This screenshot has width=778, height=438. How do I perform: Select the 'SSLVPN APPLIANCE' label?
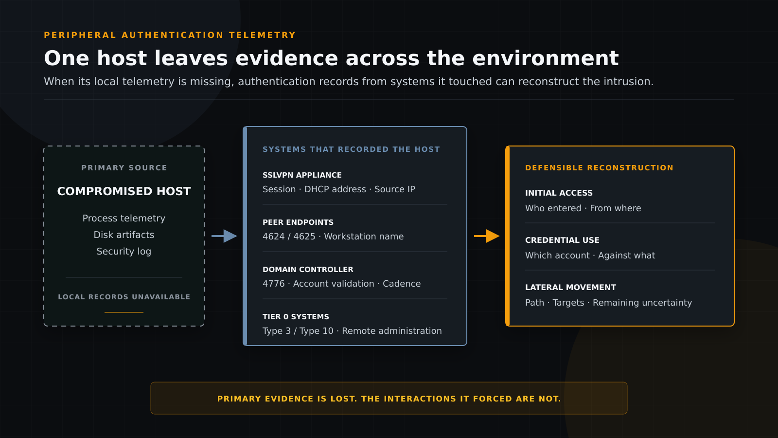tap(302, 175)
